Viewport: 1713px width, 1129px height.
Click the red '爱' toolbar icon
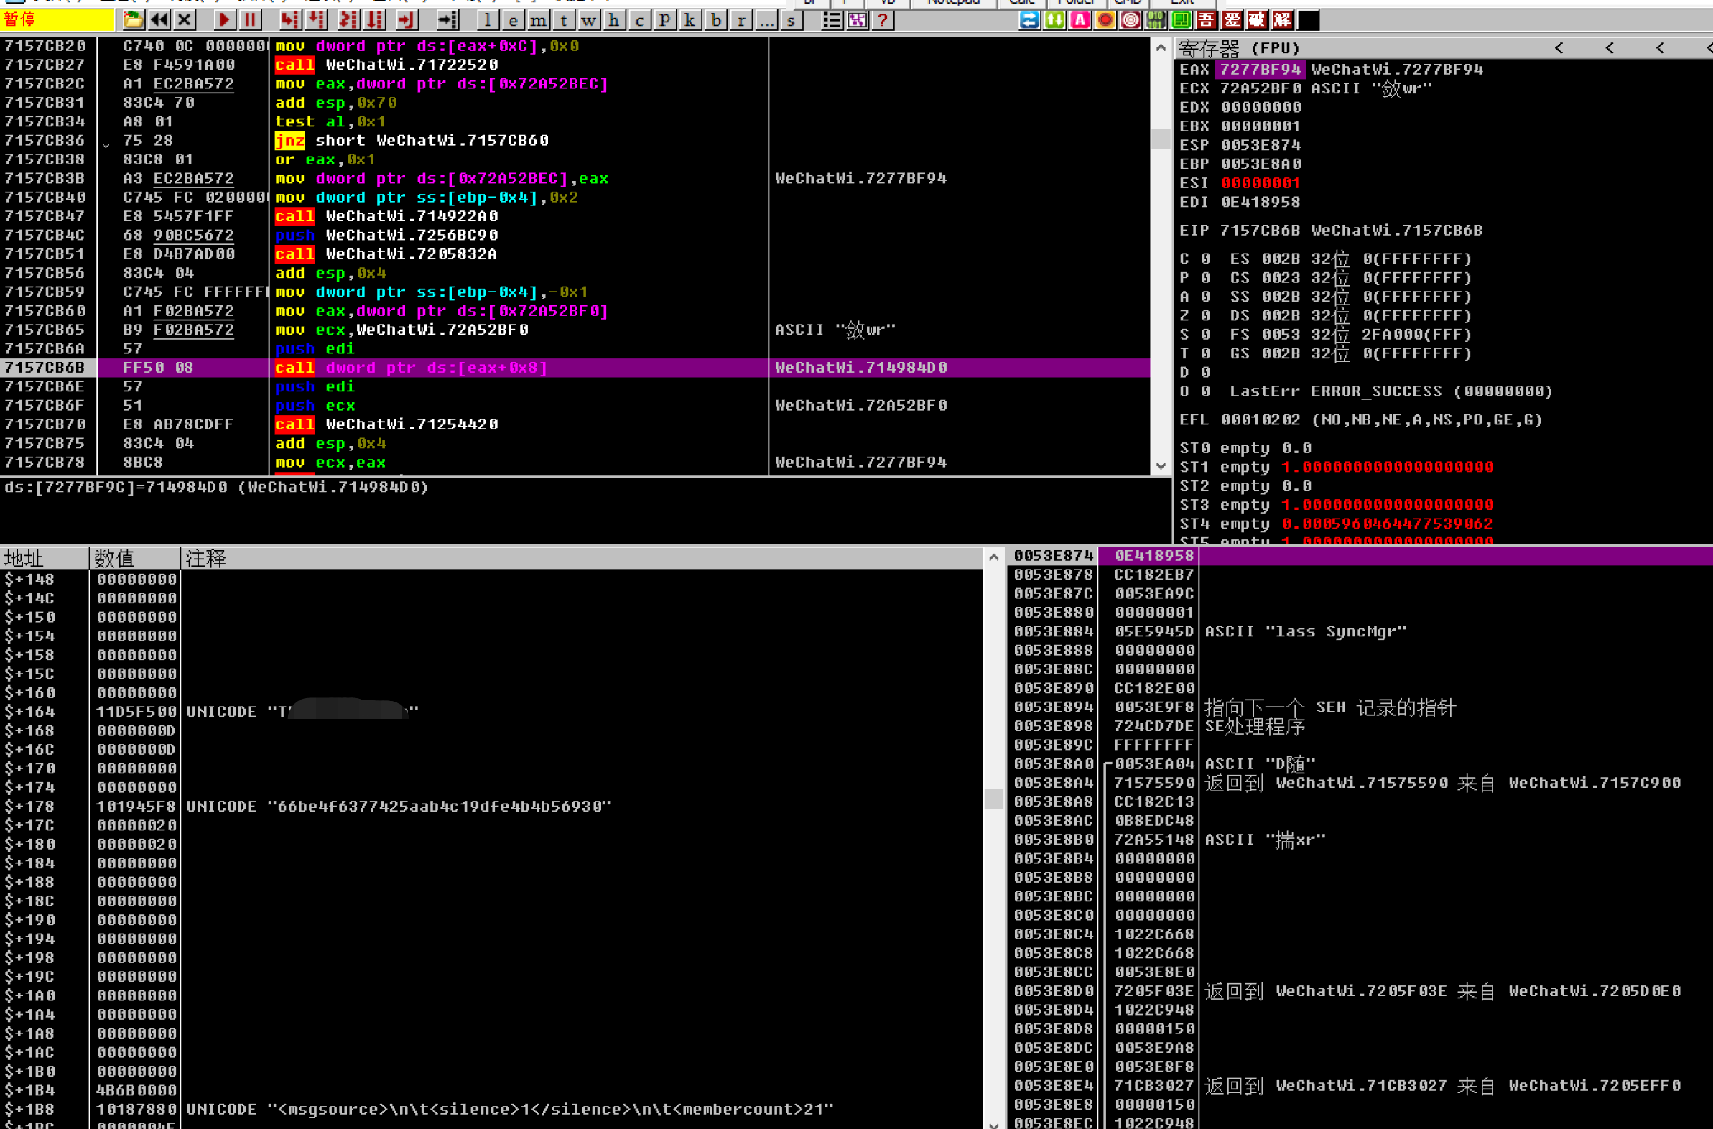point(1232,20)
